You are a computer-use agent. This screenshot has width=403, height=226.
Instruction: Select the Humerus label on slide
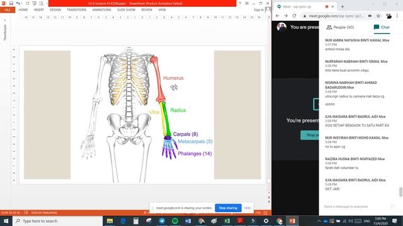point(173,78)
